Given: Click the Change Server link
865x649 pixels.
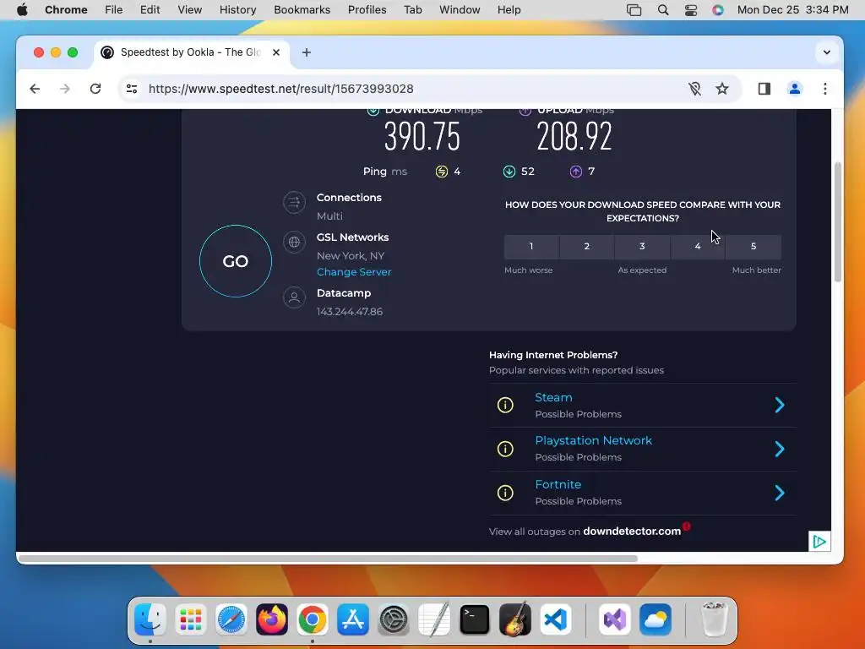Looking at the screenshot, I should point(354,272).
